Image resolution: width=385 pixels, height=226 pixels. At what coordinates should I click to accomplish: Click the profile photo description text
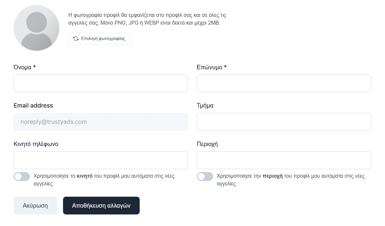pyautogui.click(x=147, y=19)
